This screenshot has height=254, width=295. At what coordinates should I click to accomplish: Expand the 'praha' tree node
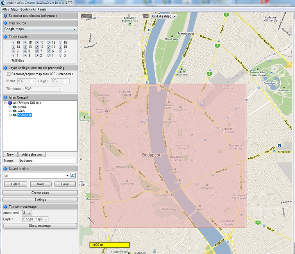[10, 107]
